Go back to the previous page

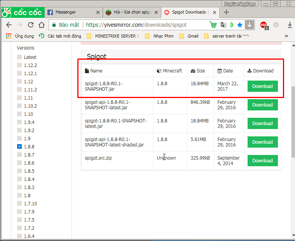click(x=9, y=25)
